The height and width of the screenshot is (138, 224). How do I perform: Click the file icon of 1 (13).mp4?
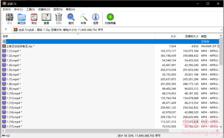point(4,107)
